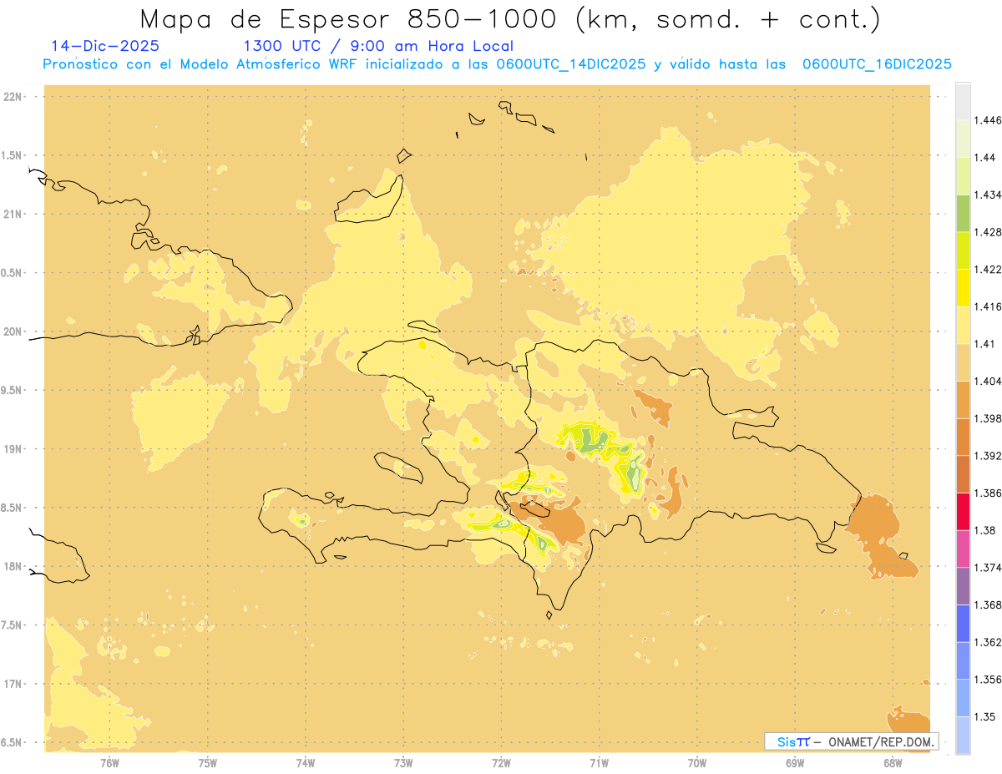Click the latitude axis label '22N'
This screenshot has height=774, width=1002.
click(x=13, y=96)
